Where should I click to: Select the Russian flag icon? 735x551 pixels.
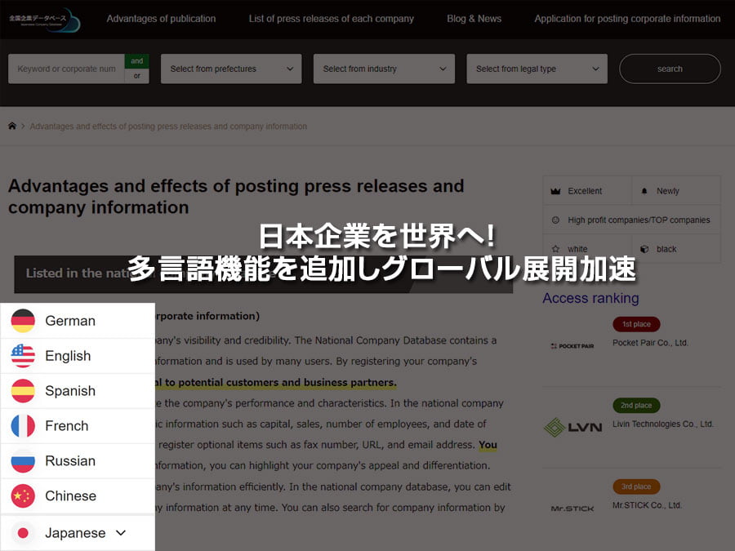[x=22, y=460]
